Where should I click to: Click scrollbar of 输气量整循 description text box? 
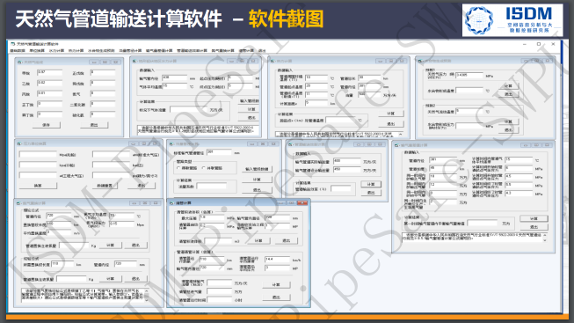click(x=545, y=238)
